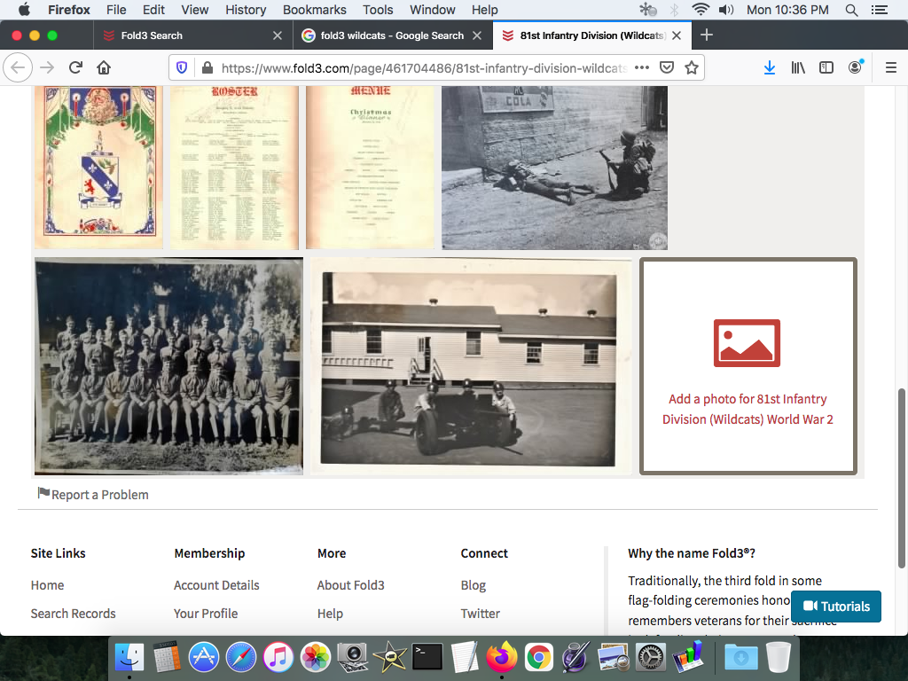The width and height of the screenshot is (908, 681).
Task: Open the Firefox downloads arrow icon
Action: point(769,67)
